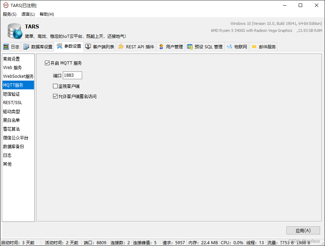Select REST/SSL in the sidebar

18,103
